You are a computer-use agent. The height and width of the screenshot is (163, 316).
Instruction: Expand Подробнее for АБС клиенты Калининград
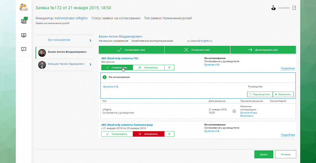click(288, 135)
